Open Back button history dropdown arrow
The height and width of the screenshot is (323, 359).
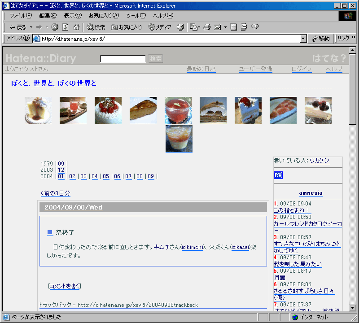click(31, 27)
